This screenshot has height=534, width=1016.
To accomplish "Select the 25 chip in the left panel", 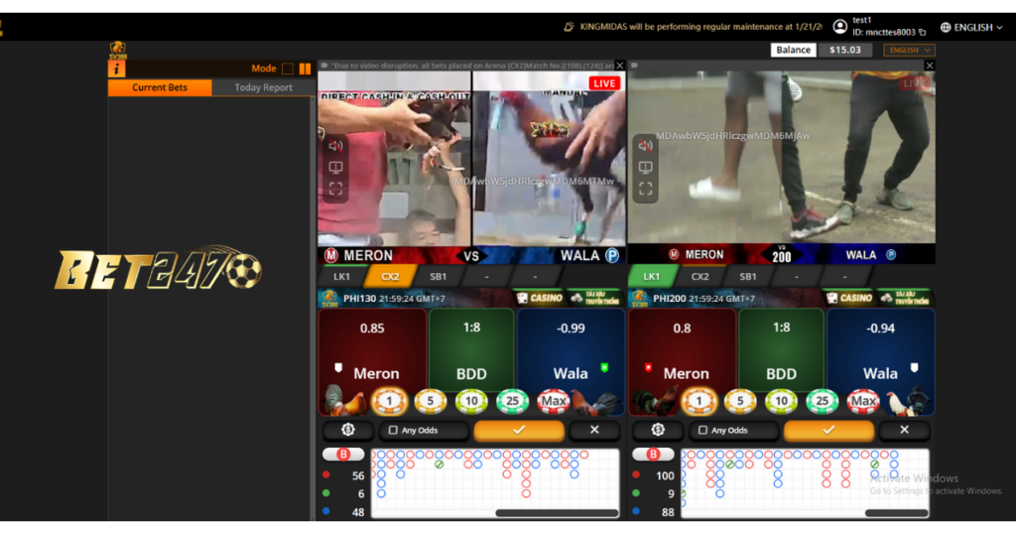I will [x=512, y=402].
